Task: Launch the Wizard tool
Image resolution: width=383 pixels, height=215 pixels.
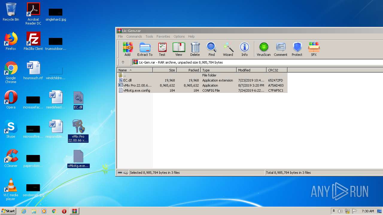Action: (x=228, y=49)
